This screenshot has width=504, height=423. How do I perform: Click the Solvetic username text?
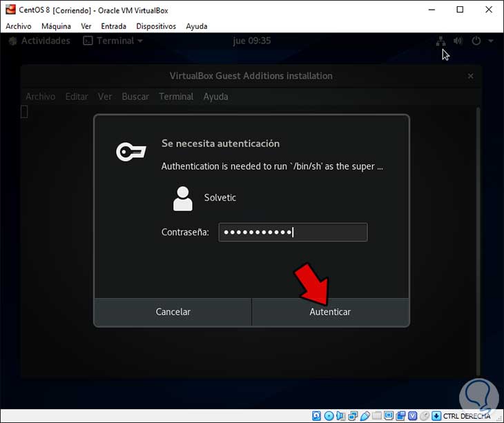[x=220, y=197]
